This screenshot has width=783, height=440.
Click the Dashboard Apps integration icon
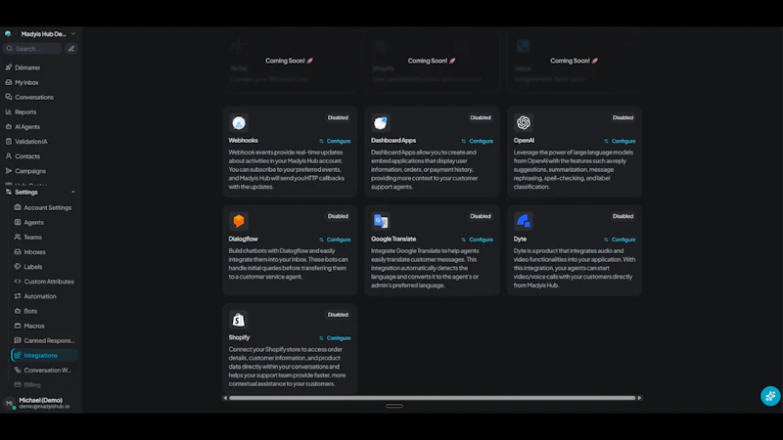[x=381, y=123]
